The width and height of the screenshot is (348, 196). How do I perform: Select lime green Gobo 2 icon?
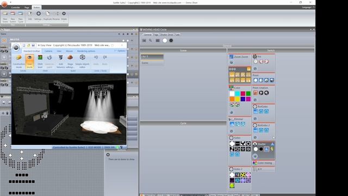pyautogui.click(x=232, y=186)
